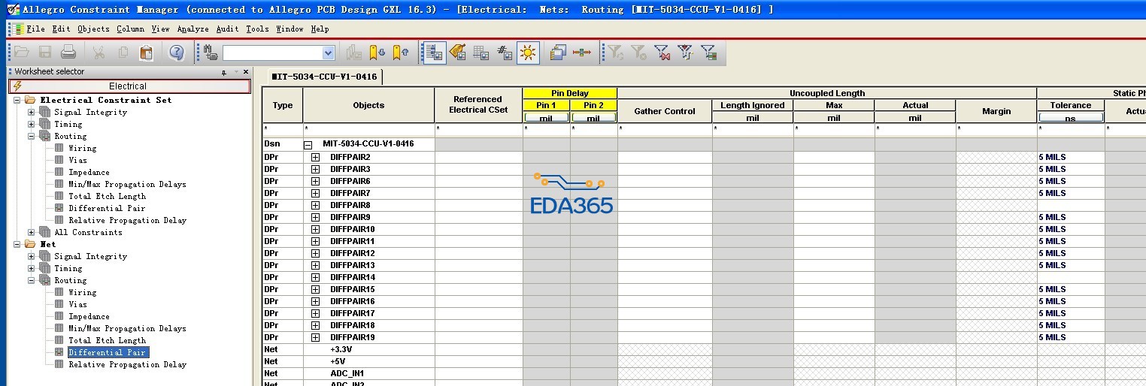Click the Cut scissors toolbar icon
Viewport: 1146px width, 386px height.
[x=99, y=53]
